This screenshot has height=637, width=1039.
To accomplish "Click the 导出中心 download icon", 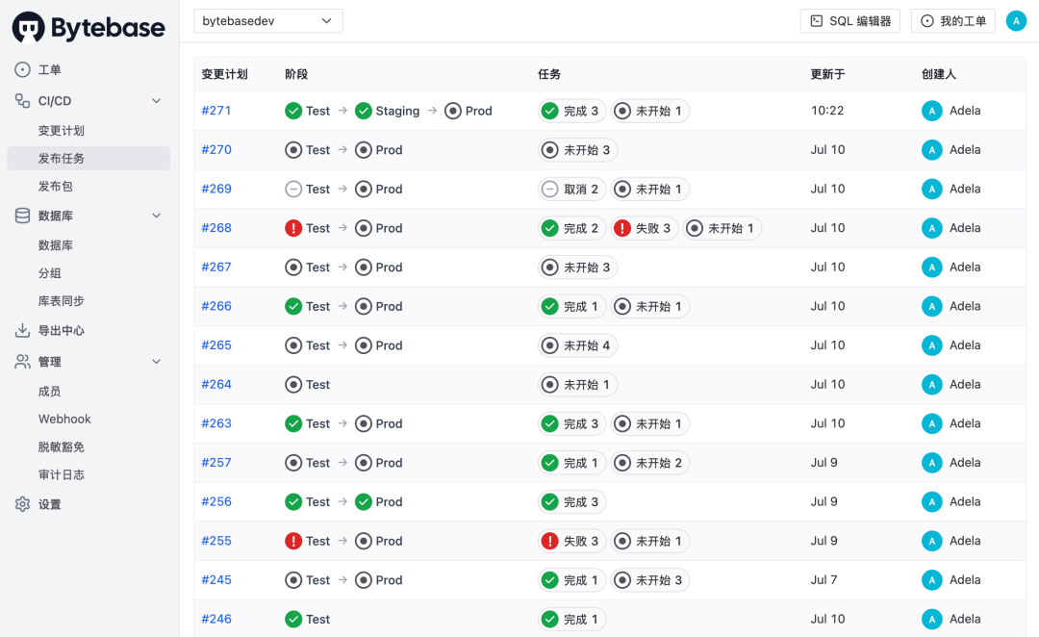I will tap(23, 331).
